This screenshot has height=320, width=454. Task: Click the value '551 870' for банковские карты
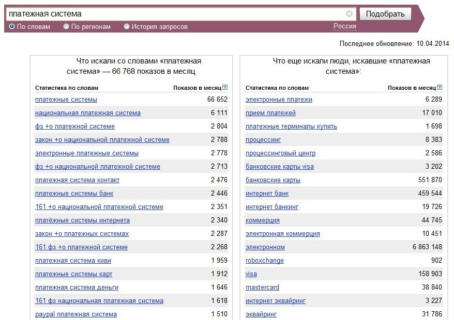tap(430, 180)
